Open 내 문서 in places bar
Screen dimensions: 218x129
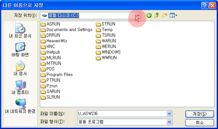click(20, 68)
